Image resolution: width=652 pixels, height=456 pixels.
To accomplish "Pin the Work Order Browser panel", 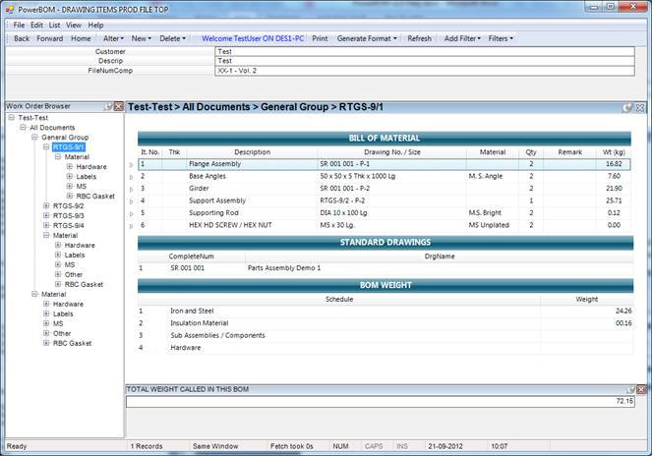I will 107,106.
